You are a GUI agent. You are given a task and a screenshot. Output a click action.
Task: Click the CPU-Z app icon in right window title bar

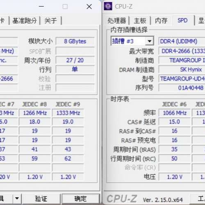point(108,6)
